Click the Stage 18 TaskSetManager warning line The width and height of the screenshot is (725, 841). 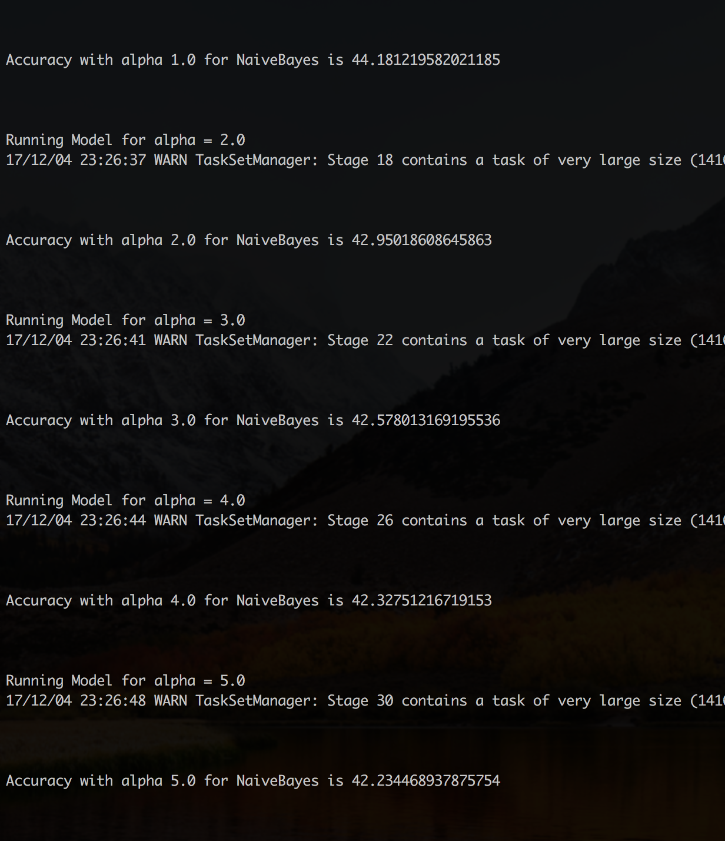tap(365, 160)
